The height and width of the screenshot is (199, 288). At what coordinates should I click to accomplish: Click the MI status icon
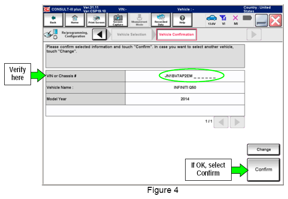235,20
